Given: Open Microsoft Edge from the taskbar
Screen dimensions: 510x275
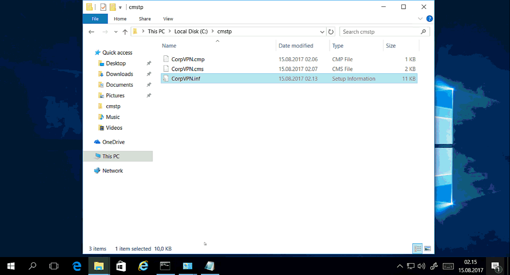Looking at the screenshot, I should tap(77, 266).
